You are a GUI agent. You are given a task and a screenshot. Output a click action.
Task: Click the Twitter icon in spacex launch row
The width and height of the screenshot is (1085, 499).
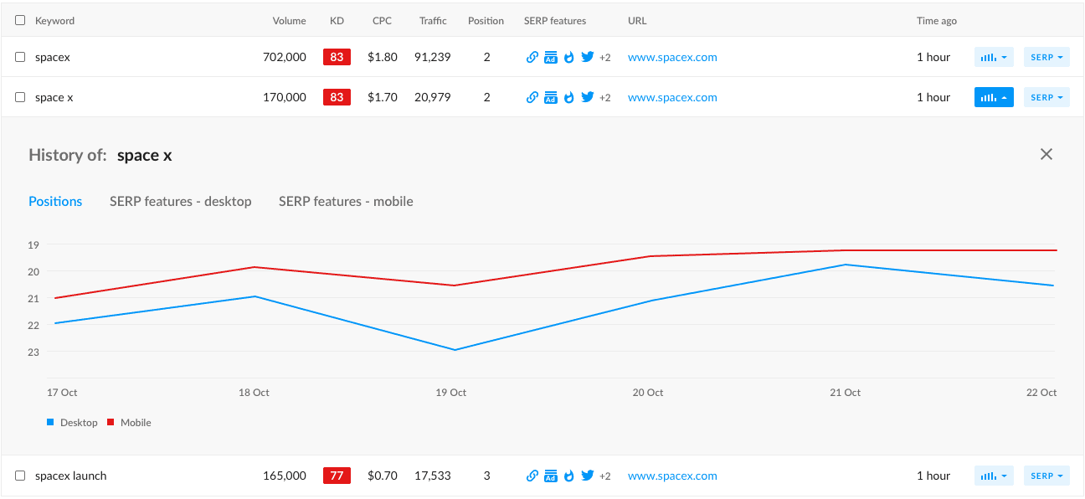pyautogui.click(x=588, y=476)
